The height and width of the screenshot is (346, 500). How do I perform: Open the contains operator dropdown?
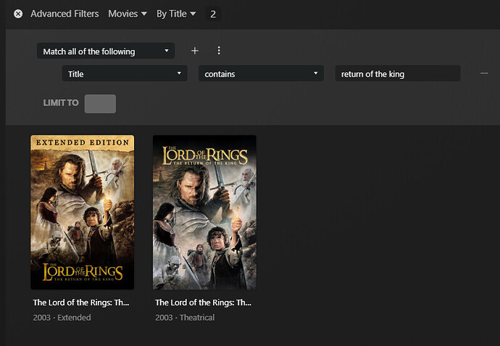pos(261,74)
